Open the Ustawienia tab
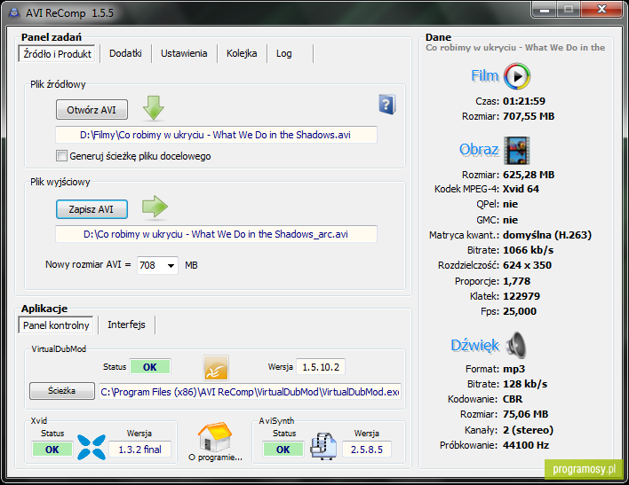This screenshot has height=485, width=629. point(184,53)
